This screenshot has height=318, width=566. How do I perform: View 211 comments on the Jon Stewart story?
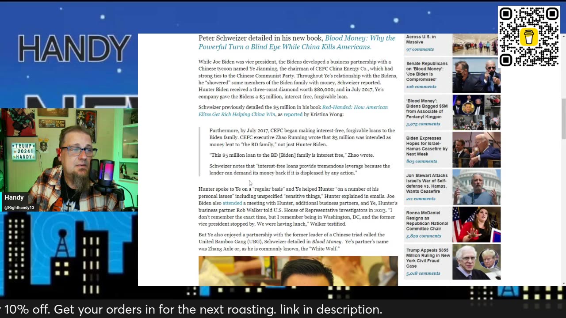421,199
